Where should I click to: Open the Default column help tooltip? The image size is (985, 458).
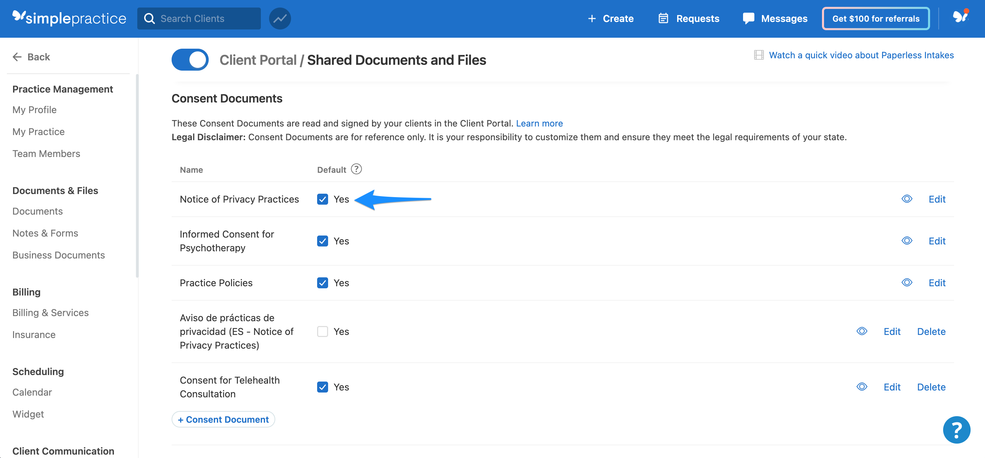tap(356, 169)
